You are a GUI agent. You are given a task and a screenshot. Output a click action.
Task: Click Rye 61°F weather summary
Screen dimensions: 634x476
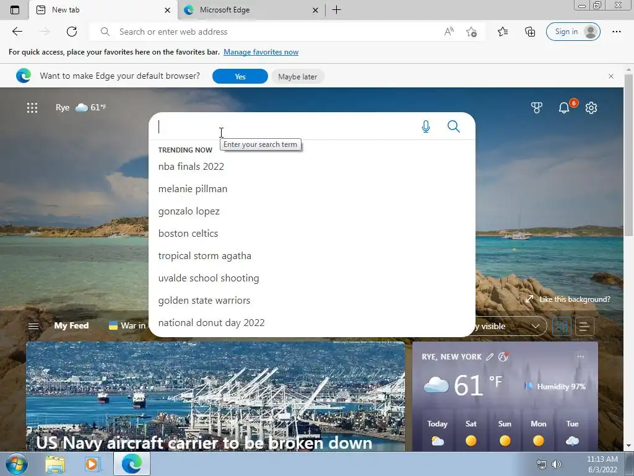81,108
